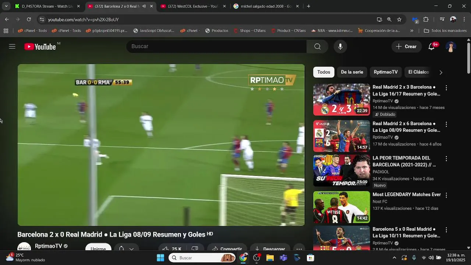Open options for Most LEGENDARY Matches video
The width and height of the screenshot is (471, 265).
(x=446, y=195)
